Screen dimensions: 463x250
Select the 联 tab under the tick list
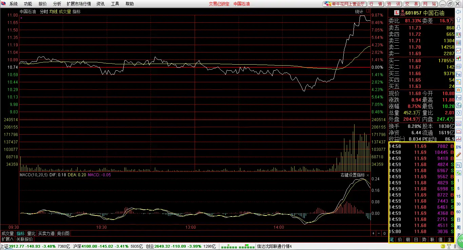(432, 239)
